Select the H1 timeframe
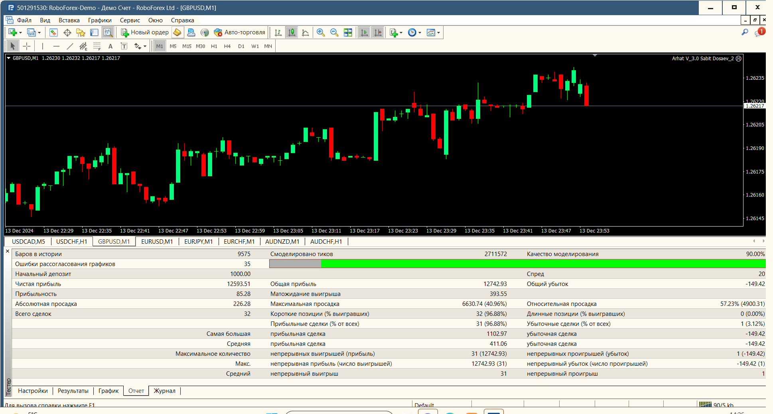Image resolution: width=773 pixels, height=414 pixels. pyautogui.click(x=214, y=46)
